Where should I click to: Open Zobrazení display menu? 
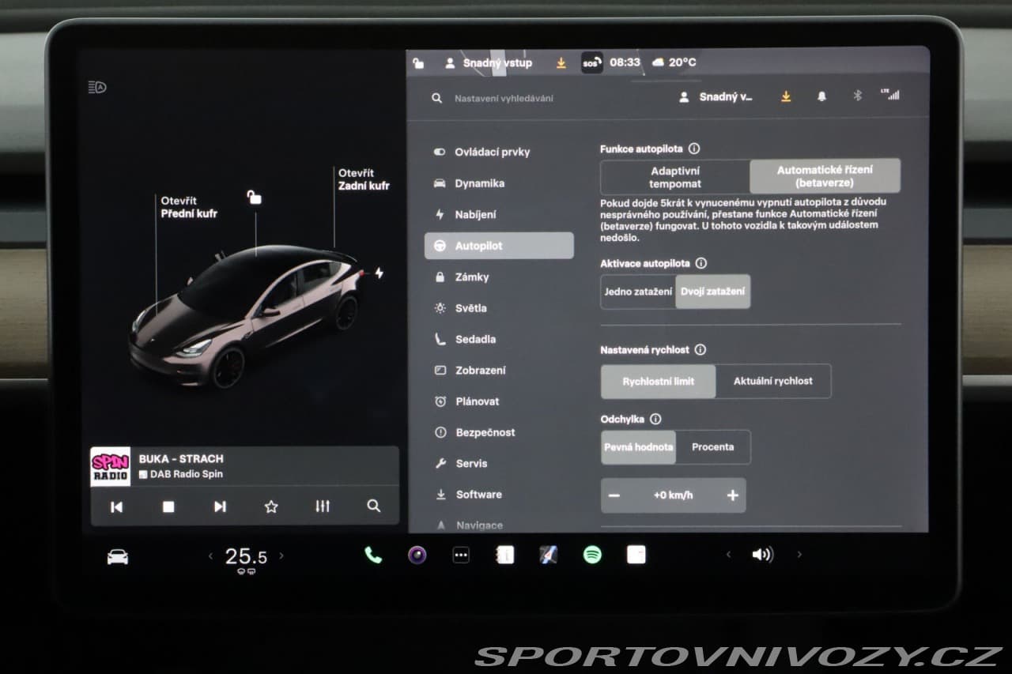coord(499,371)
